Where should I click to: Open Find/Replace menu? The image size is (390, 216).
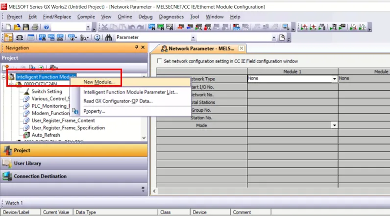click(57, 17)
